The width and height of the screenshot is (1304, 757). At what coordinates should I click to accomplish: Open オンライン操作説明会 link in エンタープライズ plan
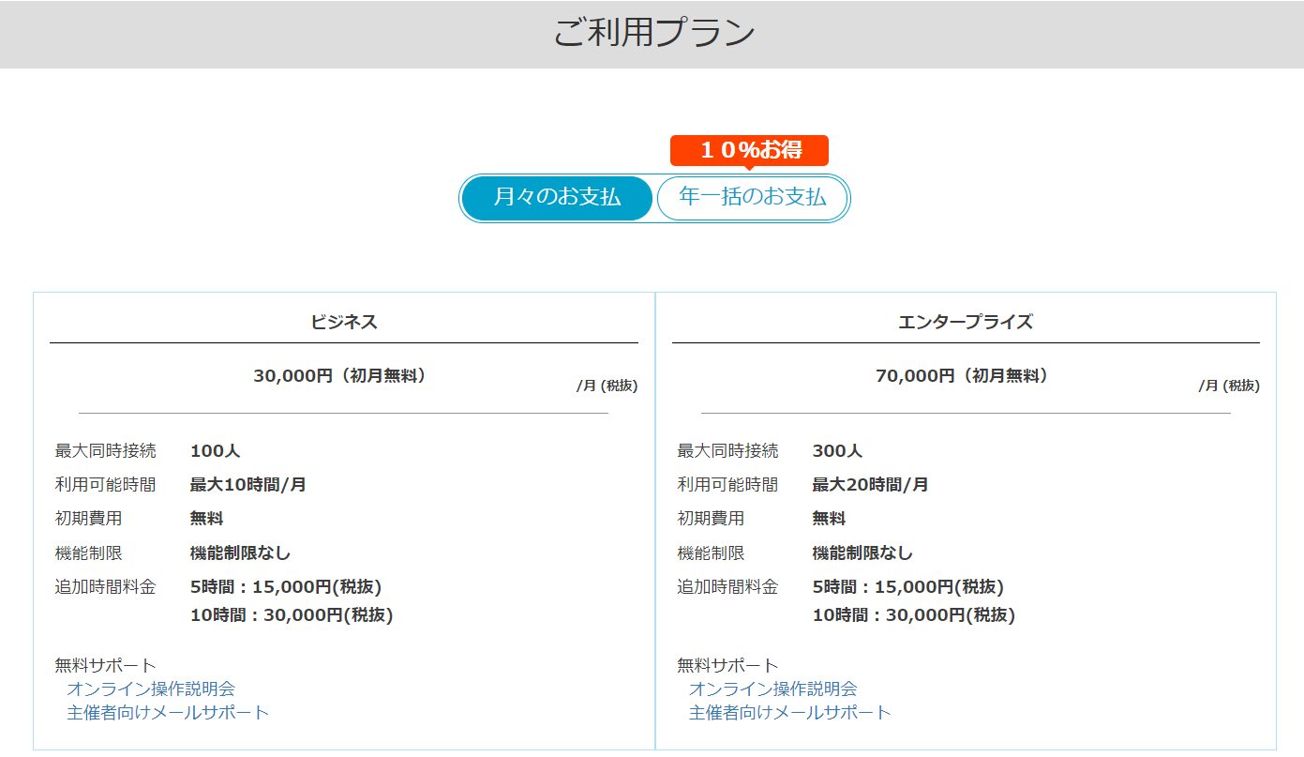pos(773,689)
